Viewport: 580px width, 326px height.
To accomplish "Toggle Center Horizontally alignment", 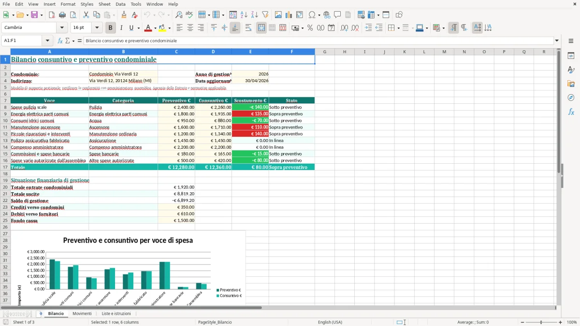I will pyautogui.click(x=190, y=28).
